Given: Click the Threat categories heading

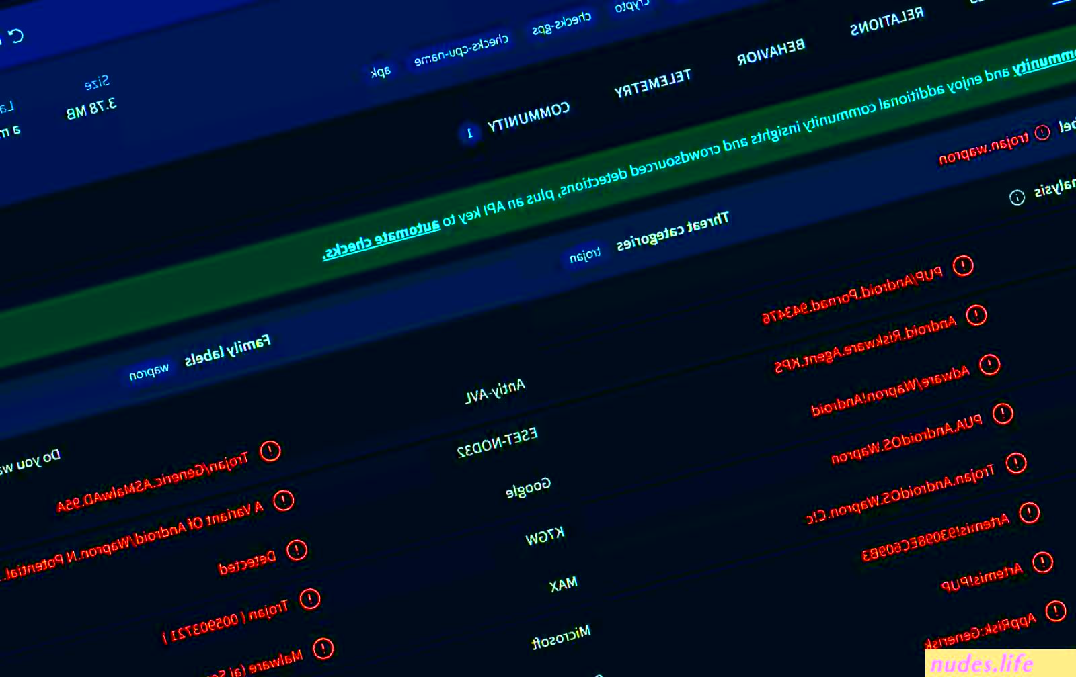Looking at the screenshot, I should [x=672, y=231].
